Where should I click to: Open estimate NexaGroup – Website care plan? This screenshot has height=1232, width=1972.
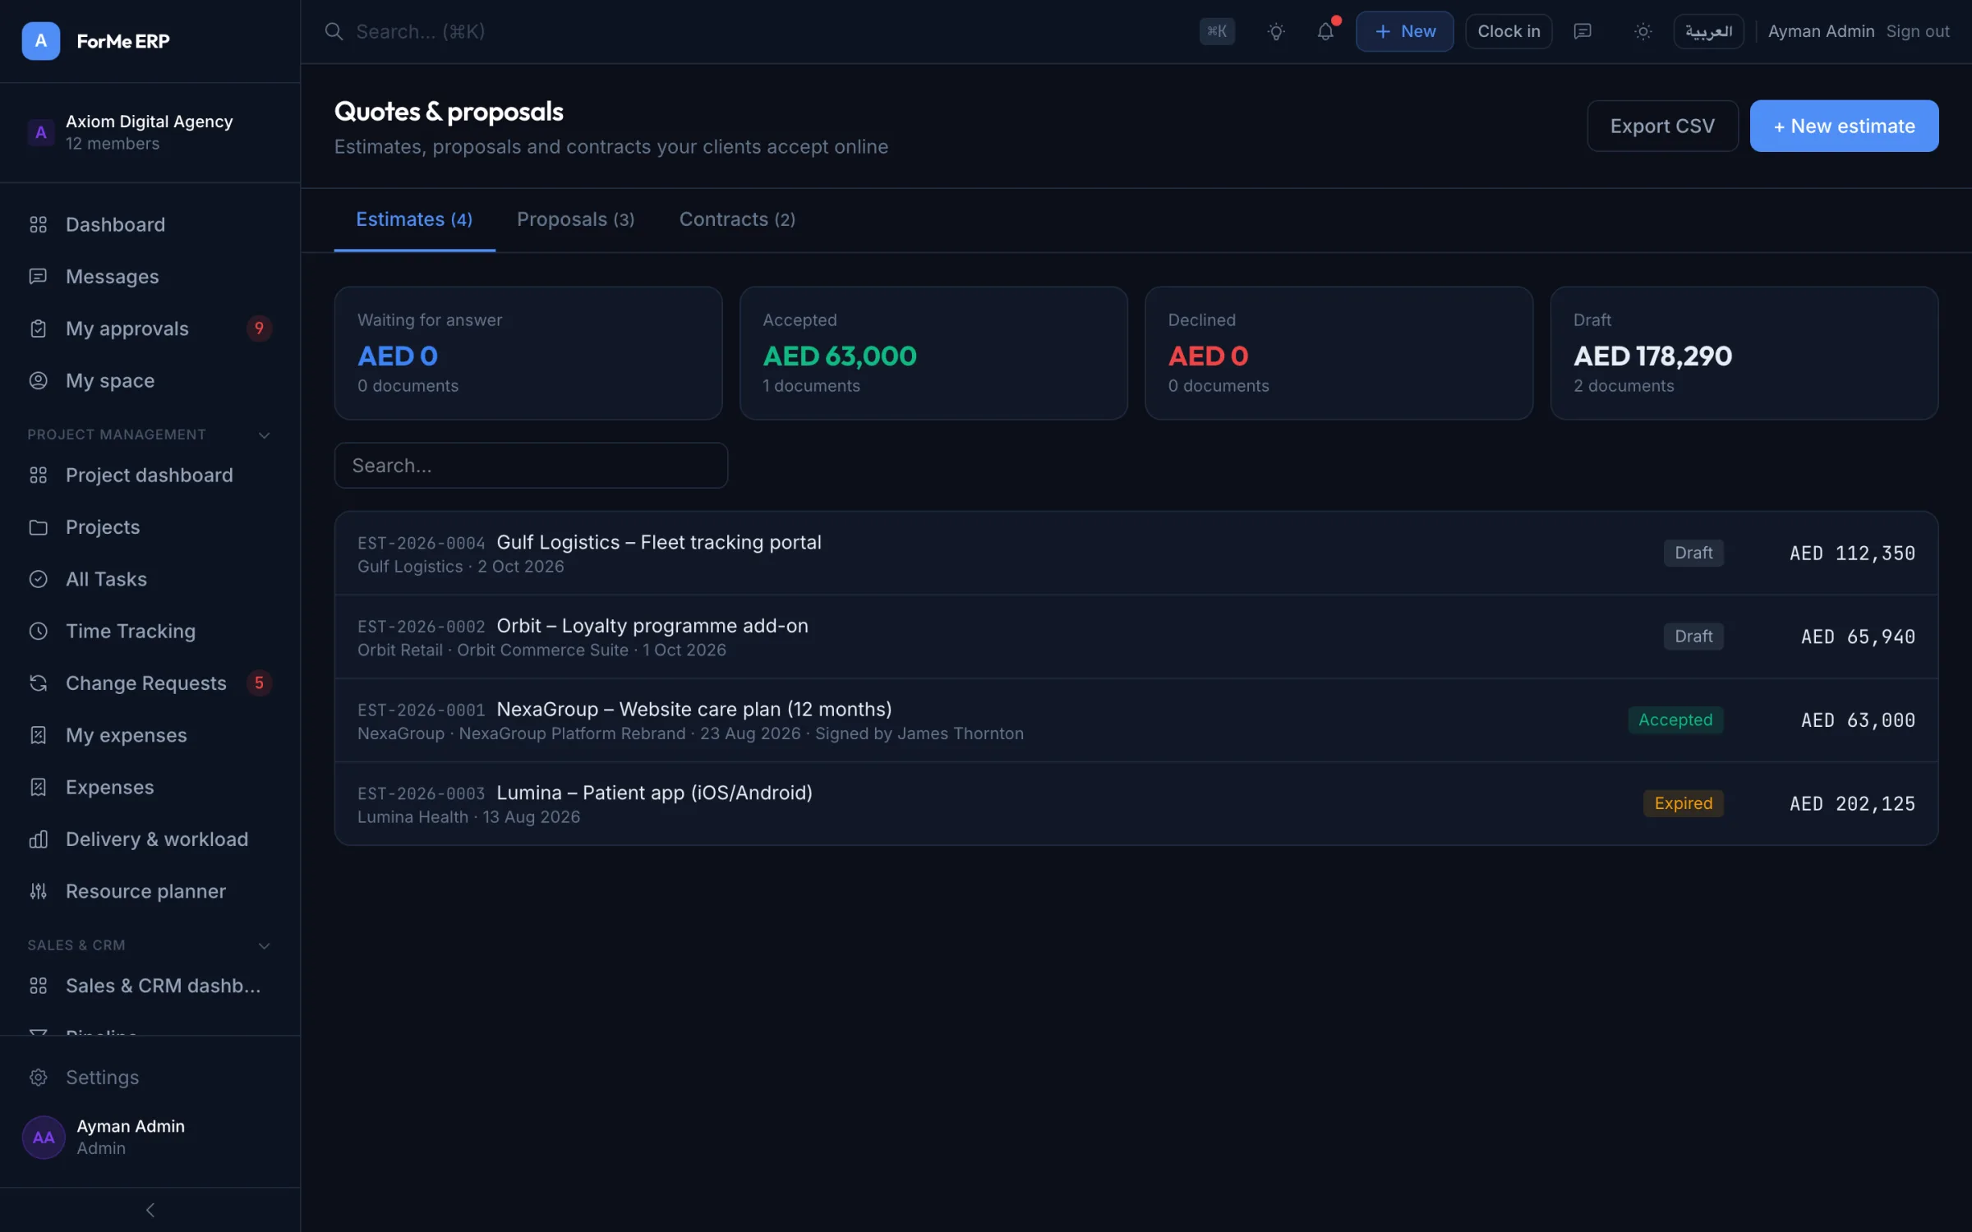(x=1136, y=720)
